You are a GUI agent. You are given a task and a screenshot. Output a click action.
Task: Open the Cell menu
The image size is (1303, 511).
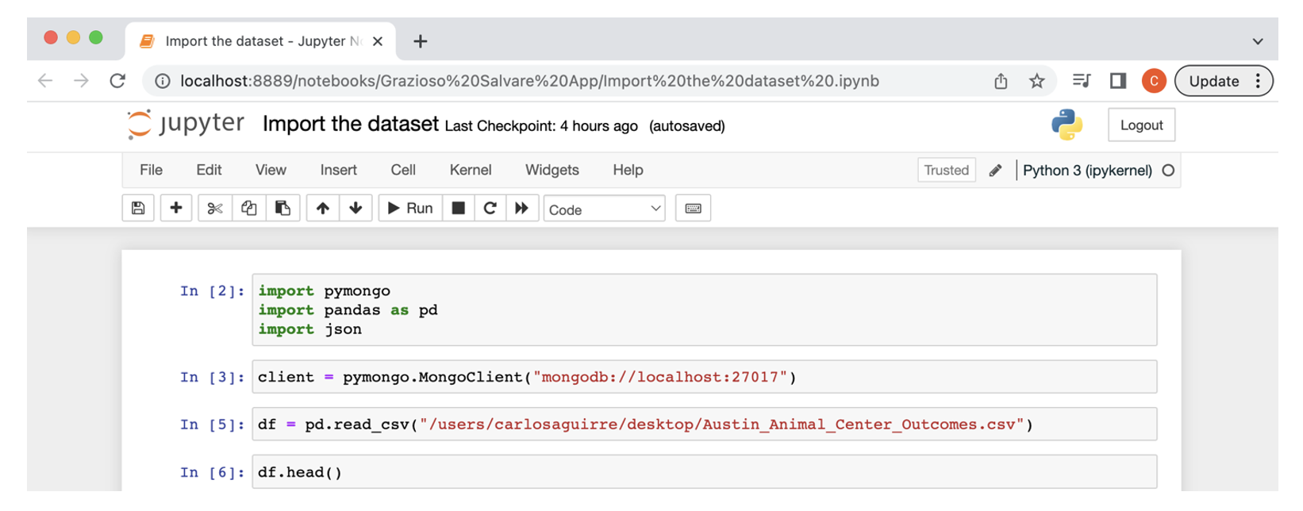click(403, 170)
